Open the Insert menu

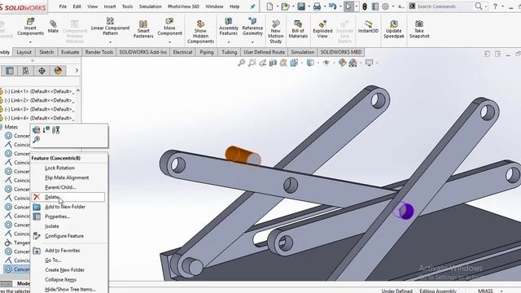pyautogui.click(x=110, y=7)
